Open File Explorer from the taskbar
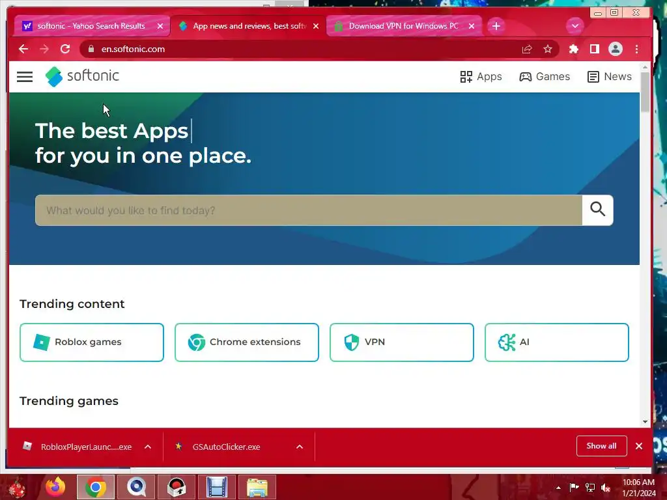The image size is (667, 500). 257,487
